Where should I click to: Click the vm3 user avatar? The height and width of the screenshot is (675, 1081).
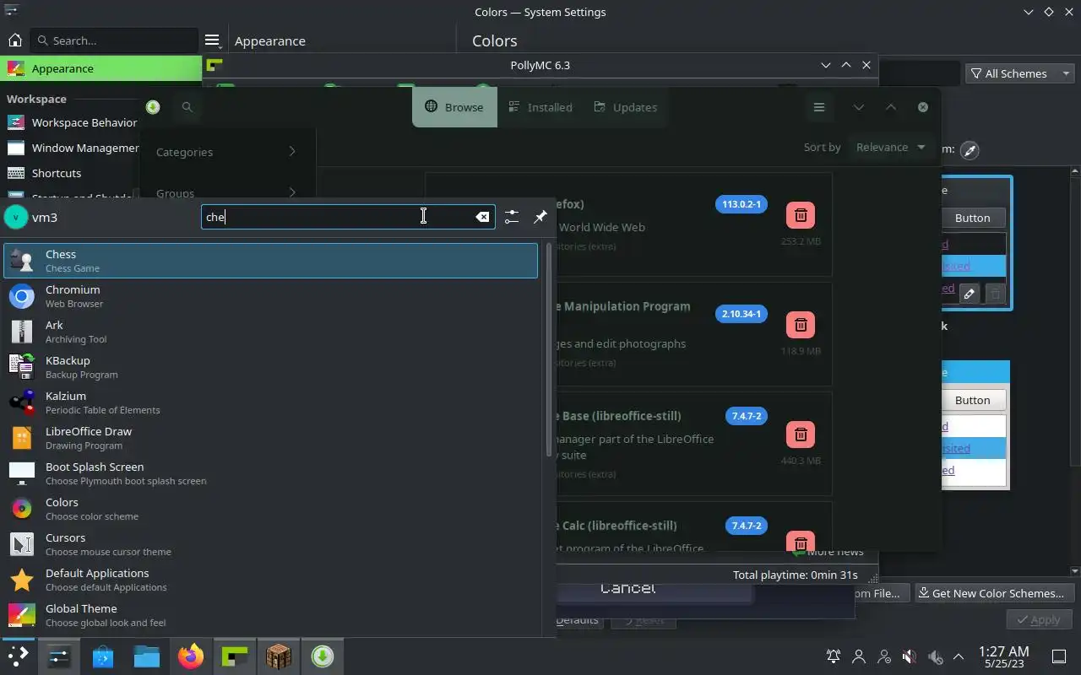pos(16,217)
